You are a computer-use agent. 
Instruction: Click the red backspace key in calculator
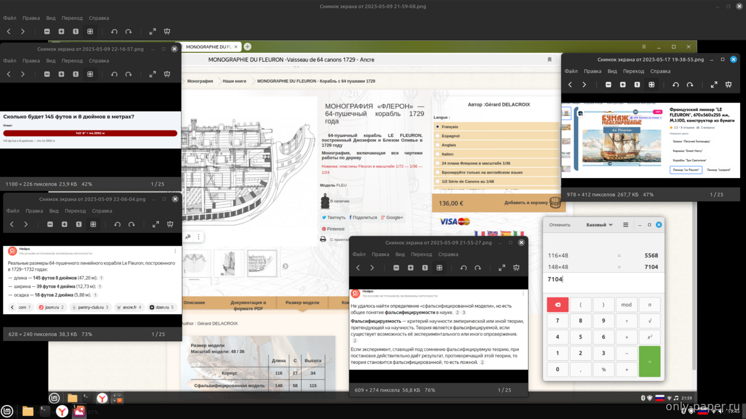tap(558, 304)
